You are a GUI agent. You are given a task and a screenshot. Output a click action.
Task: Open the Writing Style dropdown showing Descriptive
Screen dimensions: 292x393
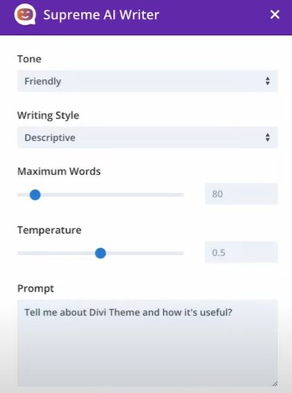click(147, 138)
